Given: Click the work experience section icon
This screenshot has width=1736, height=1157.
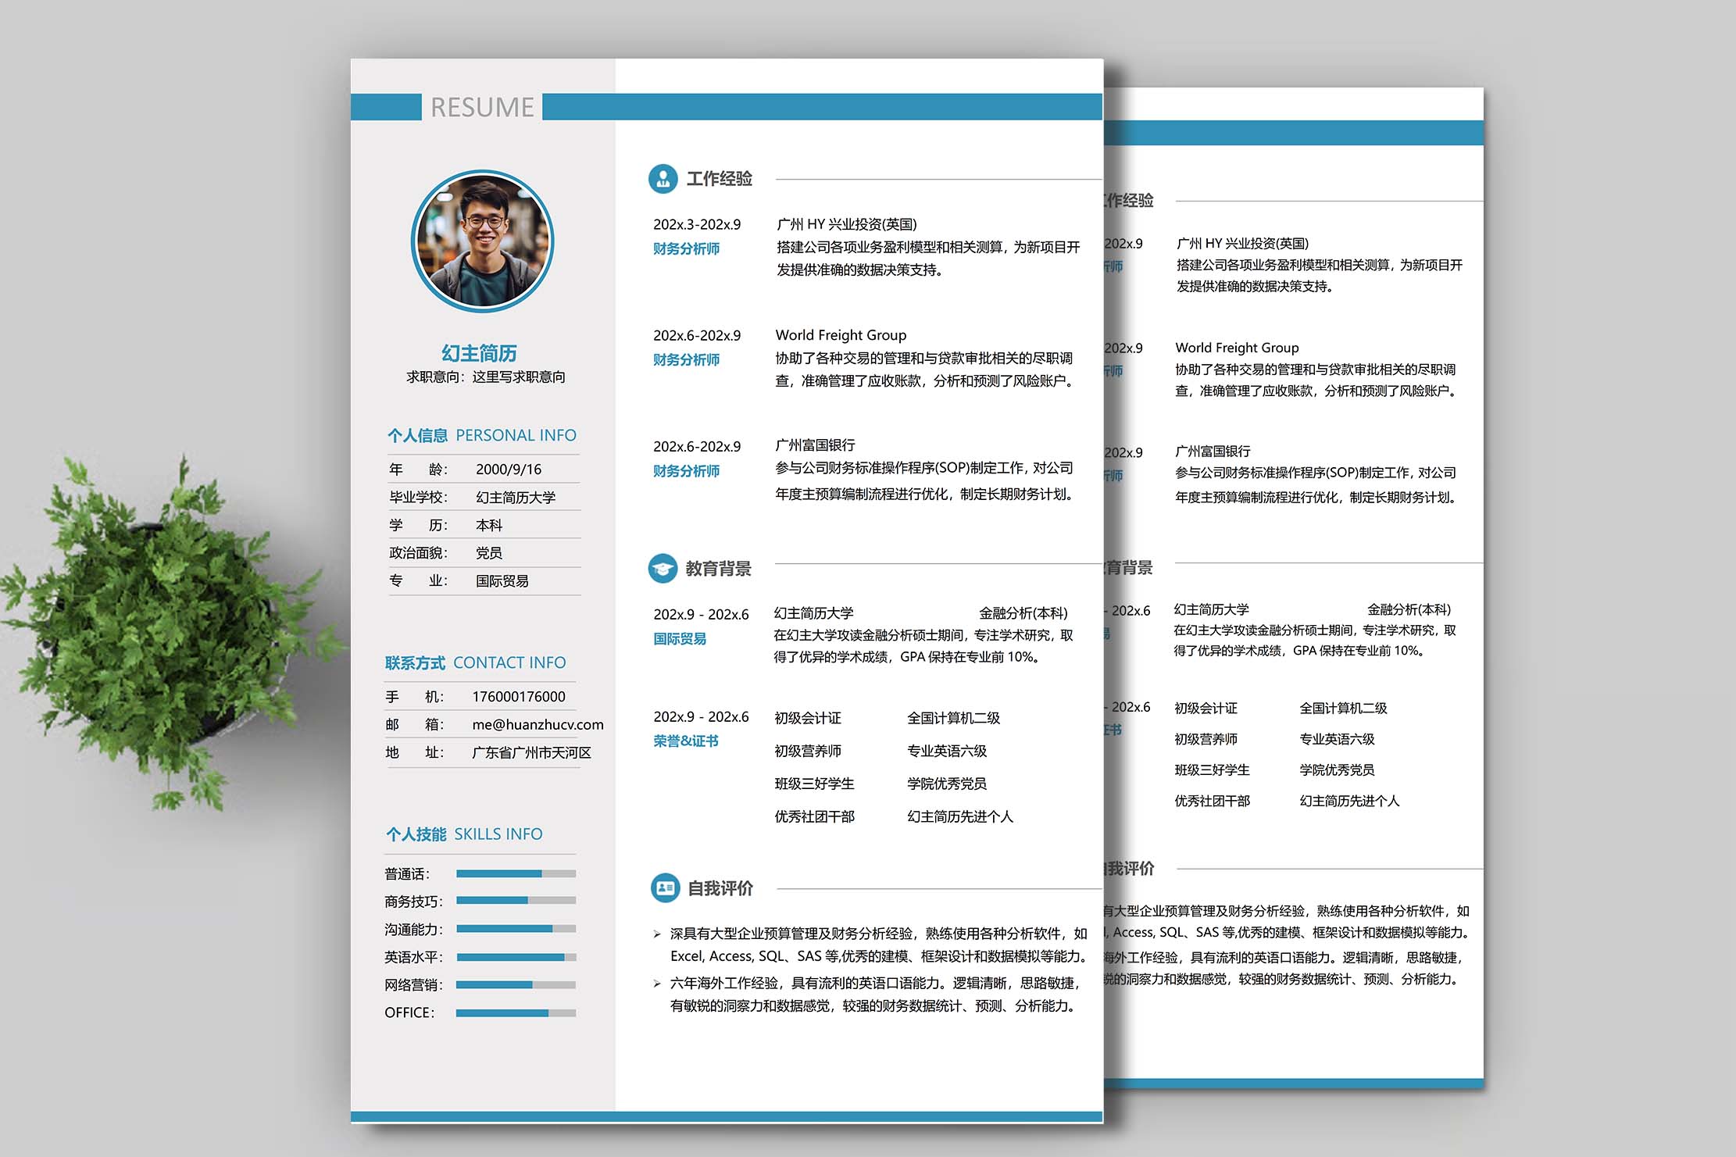Looking at the screenshot, I should (663, 179).
